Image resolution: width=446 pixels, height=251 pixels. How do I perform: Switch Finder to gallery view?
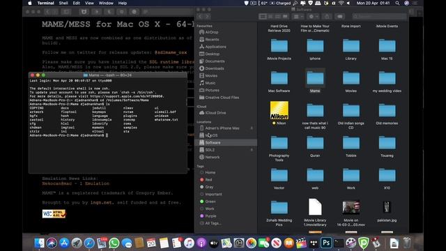(x=285, y=17)
